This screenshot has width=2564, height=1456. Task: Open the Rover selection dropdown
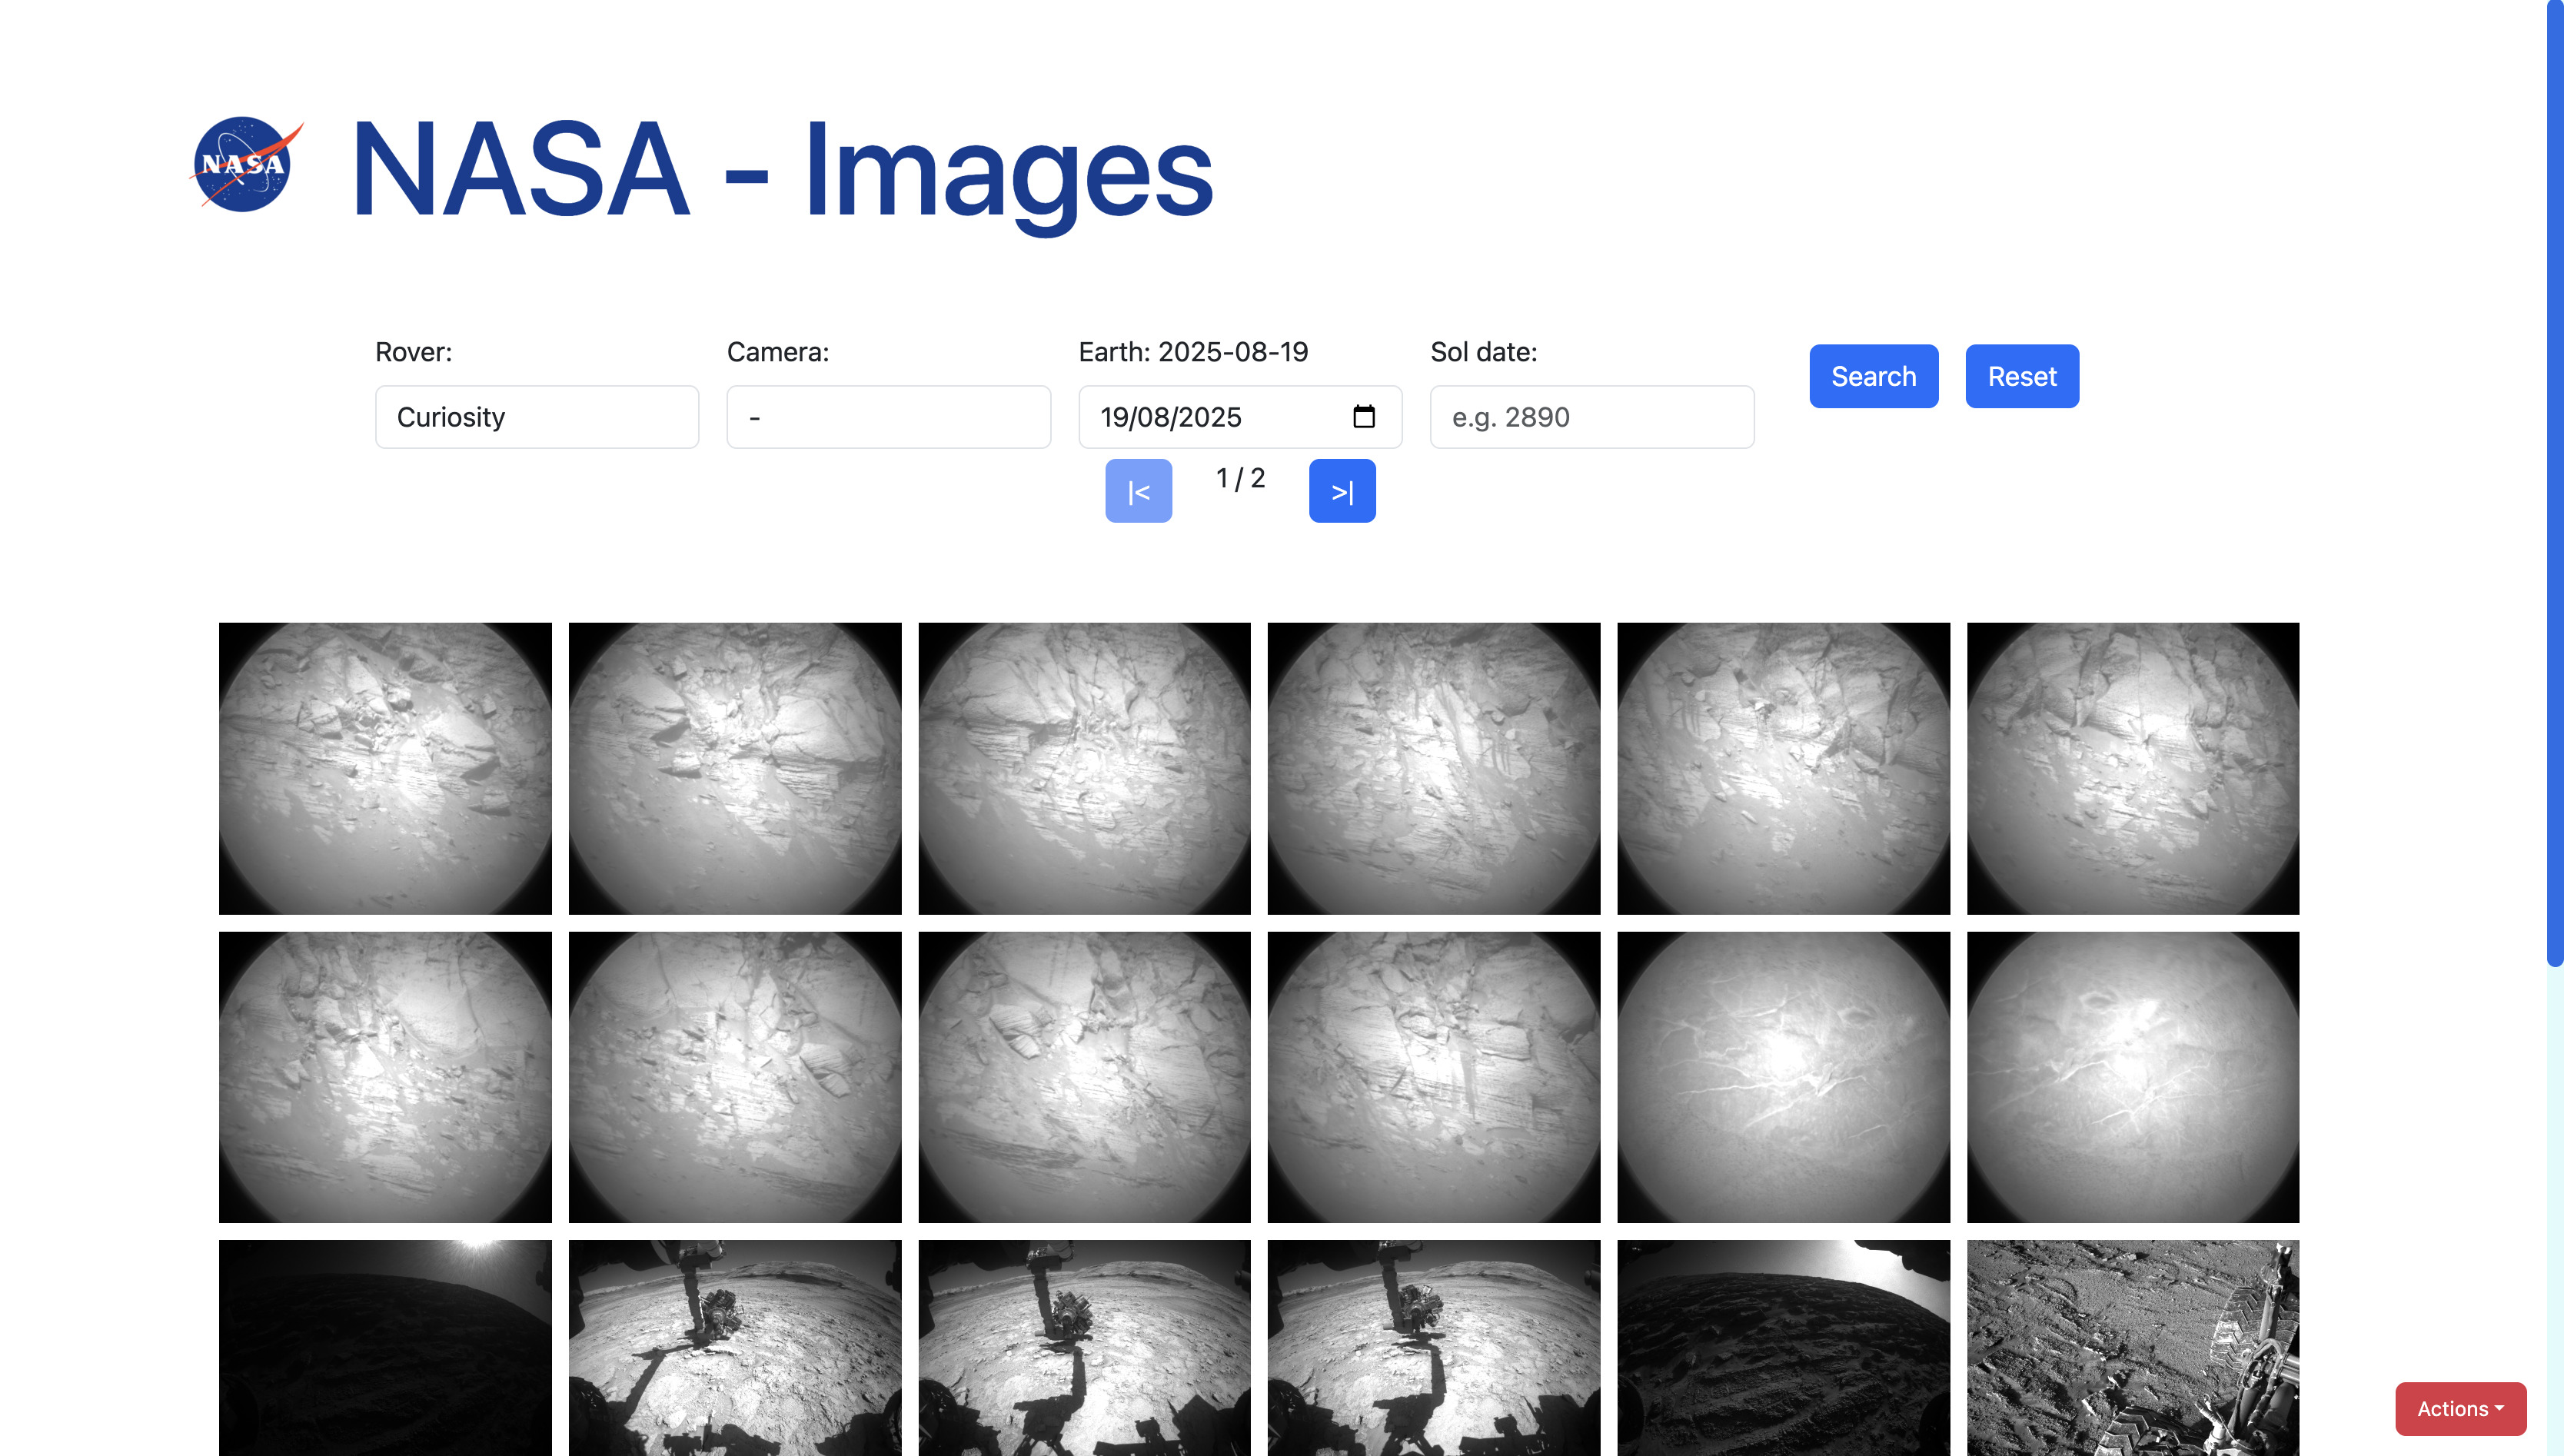pos(536,417)
